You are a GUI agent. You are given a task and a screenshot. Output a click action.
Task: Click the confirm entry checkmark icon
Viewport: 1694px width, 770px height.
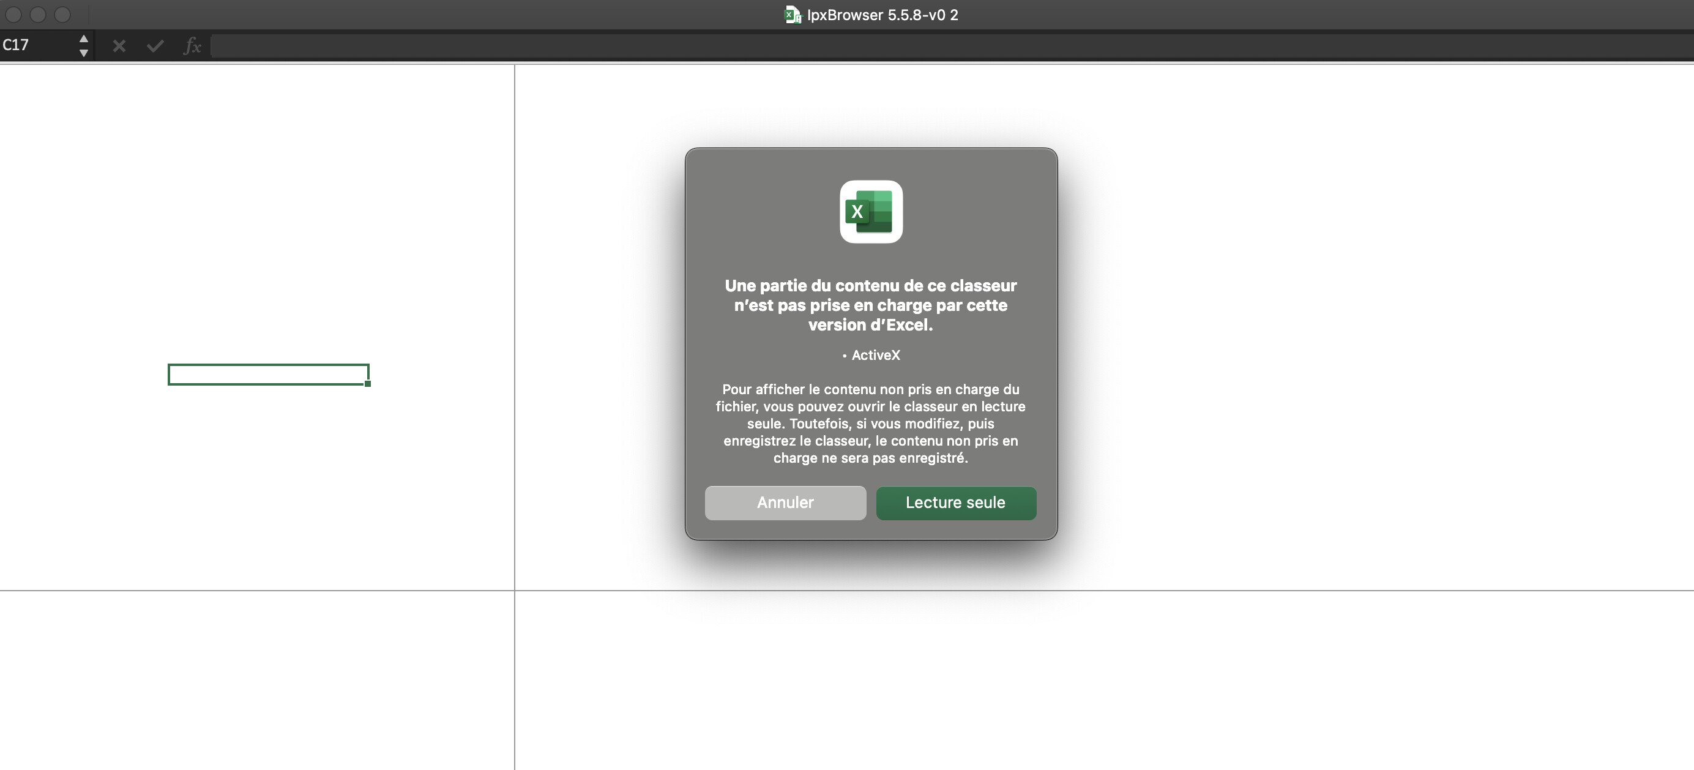(x=155, y=46)
